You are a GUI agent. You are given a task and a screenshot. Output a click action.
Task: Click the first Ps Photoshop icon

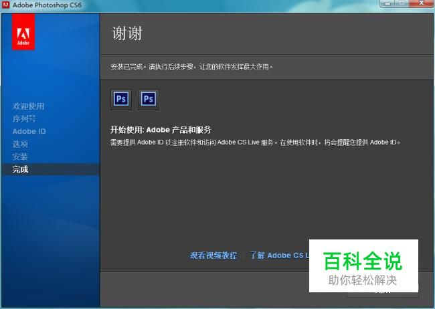click(x=121, y=99)
